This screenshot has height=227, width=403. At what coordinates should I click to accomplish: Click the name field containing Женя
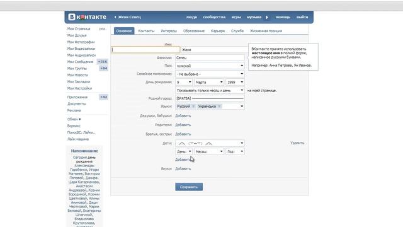coord(214,50)
